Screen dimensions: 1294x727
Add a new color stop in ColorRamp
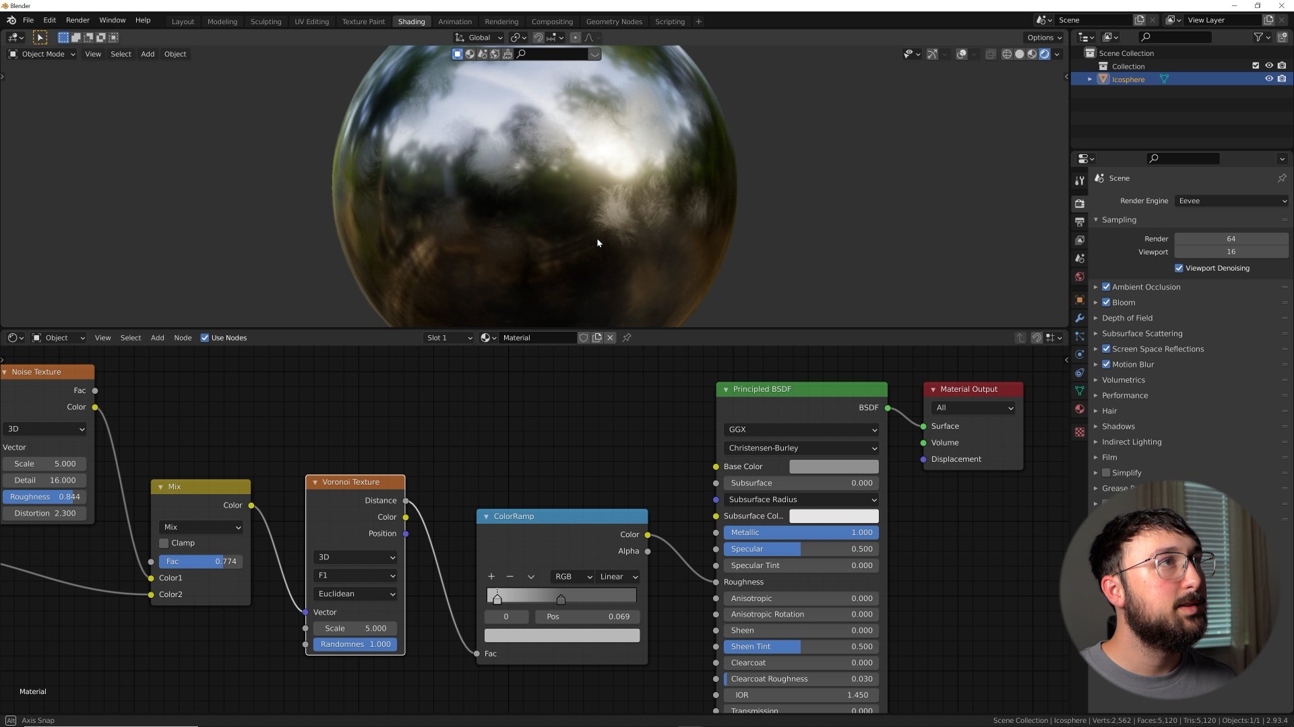(491, 577)
